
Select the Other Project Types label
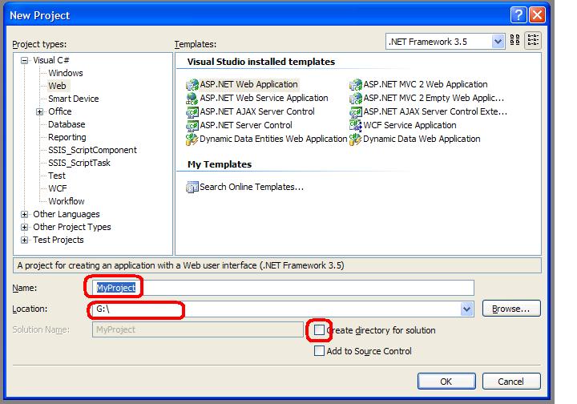pyautogui.click(x=72, y=227)
